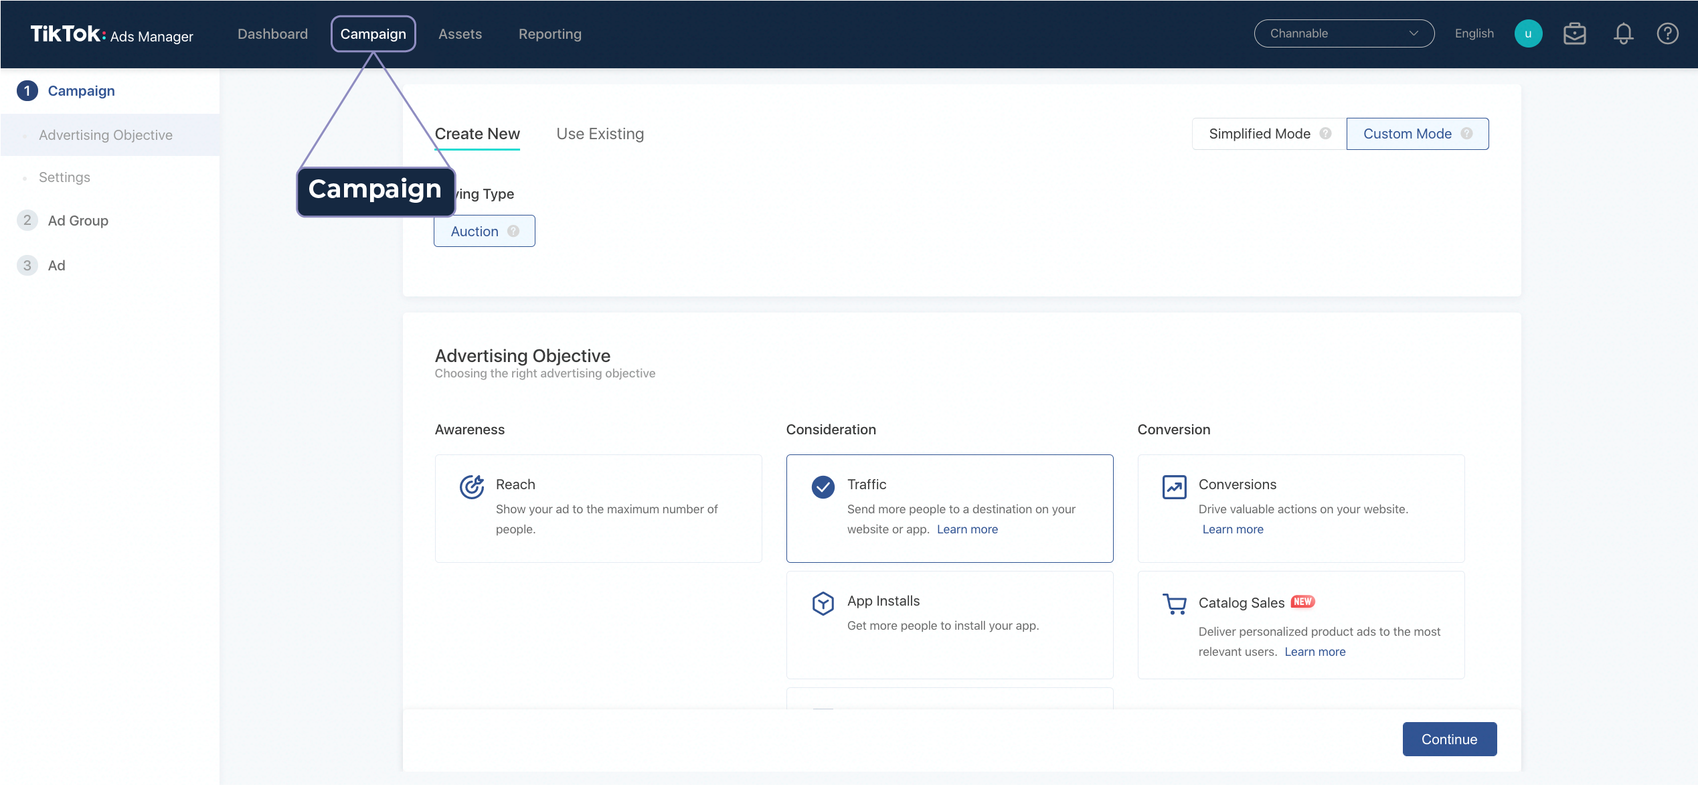Screen dimensions: 1698x785
Task: Click the NEW badge on Catalog Sales
Action: click(x=1302, y=602)
